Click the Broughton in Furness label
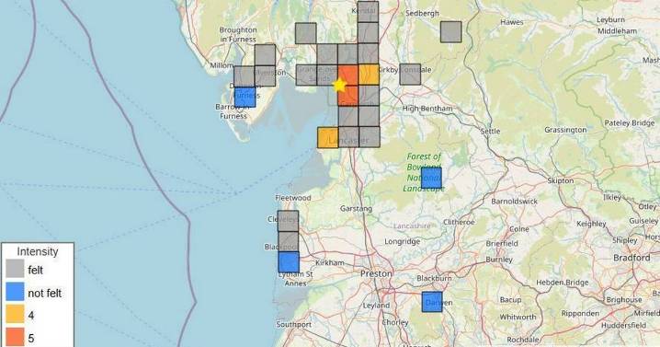The height and width of the screenshot is (347, 660). pos(238,35)
